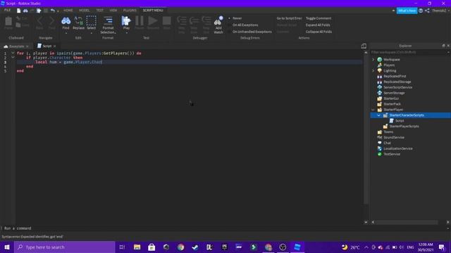This screenshot has height=253, width=451.
Task: Open the Play dropdown arrow
Action: tap(126, 33)
